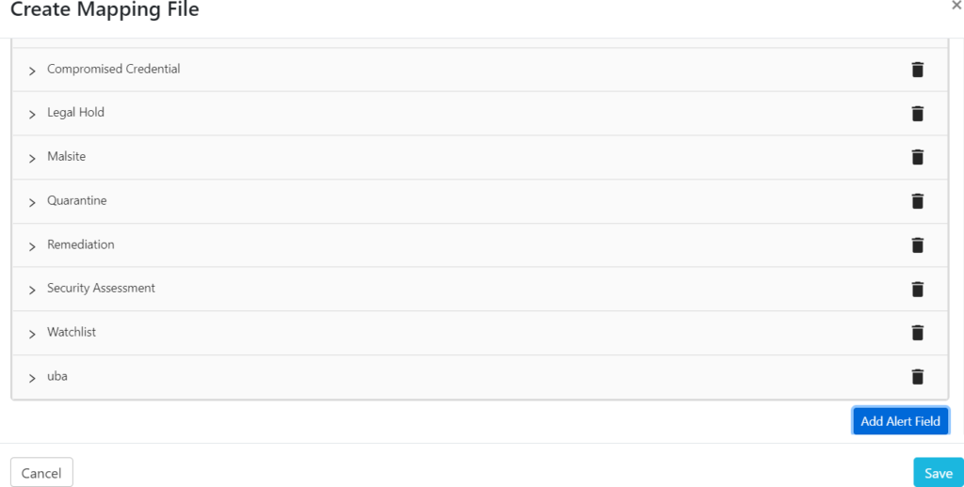Delete the Legal Hold alert field
The height and width of the screenshot is (487, 964).
tap(917, 114)
